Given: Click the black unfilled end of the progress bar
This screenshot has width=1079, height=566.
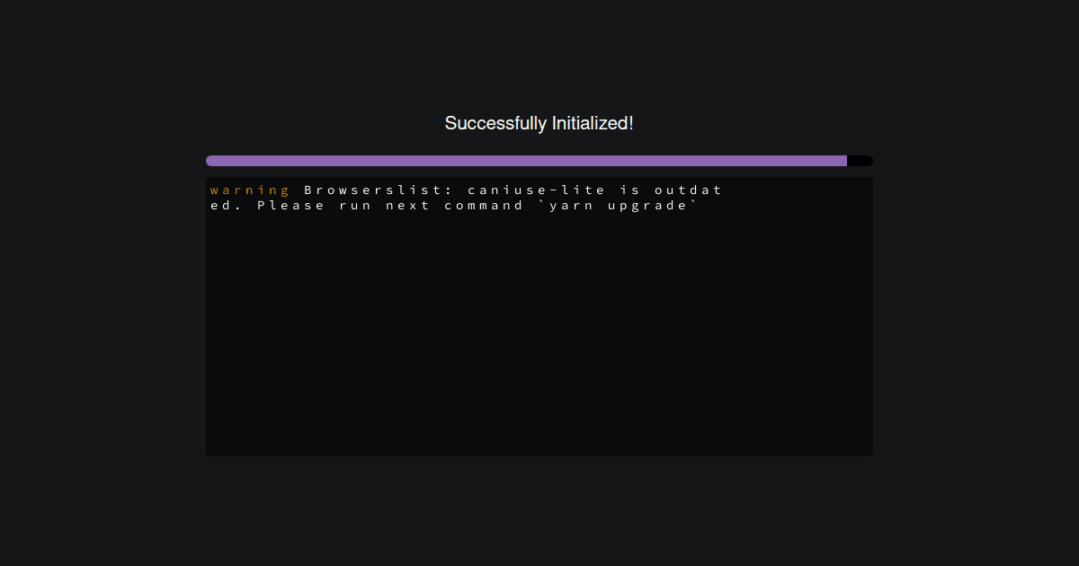Looking at the screenshot, I should point(860,161).
